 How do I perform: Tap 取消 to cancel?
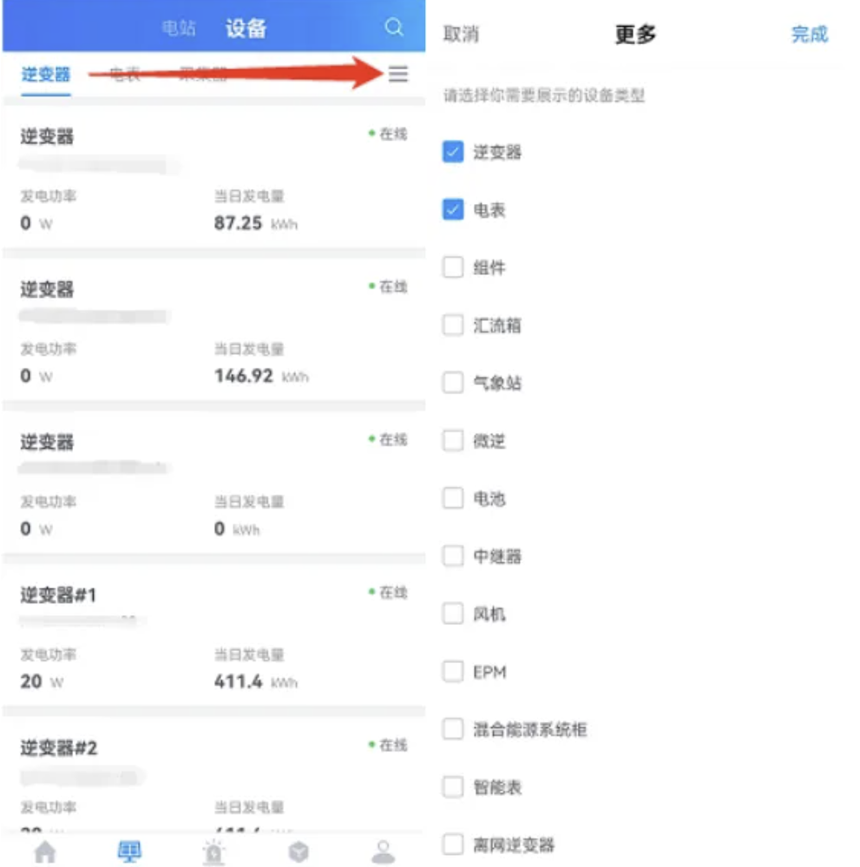click(x=461, y=34)
